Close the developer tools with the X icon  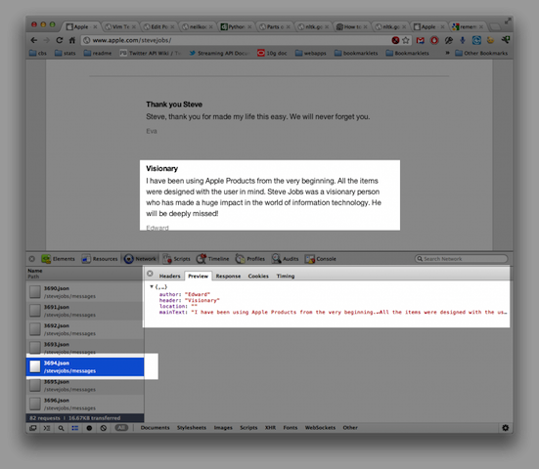[32, 259]
